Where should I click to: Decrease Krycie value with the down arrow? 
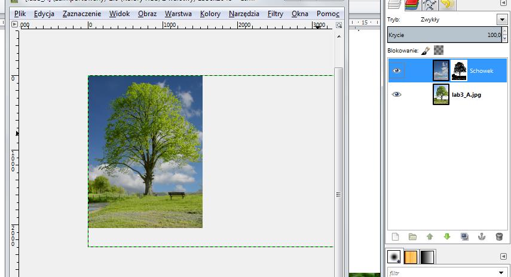[x=505, y=39]
